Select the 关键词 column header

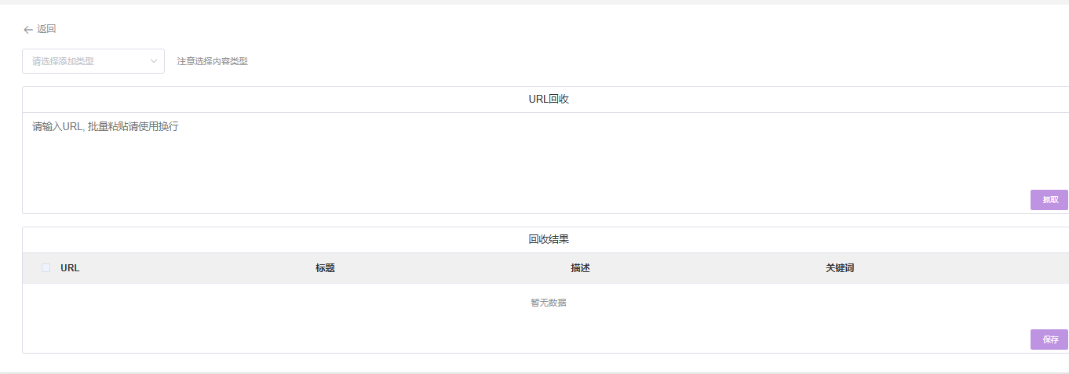(x=839, y=268)
